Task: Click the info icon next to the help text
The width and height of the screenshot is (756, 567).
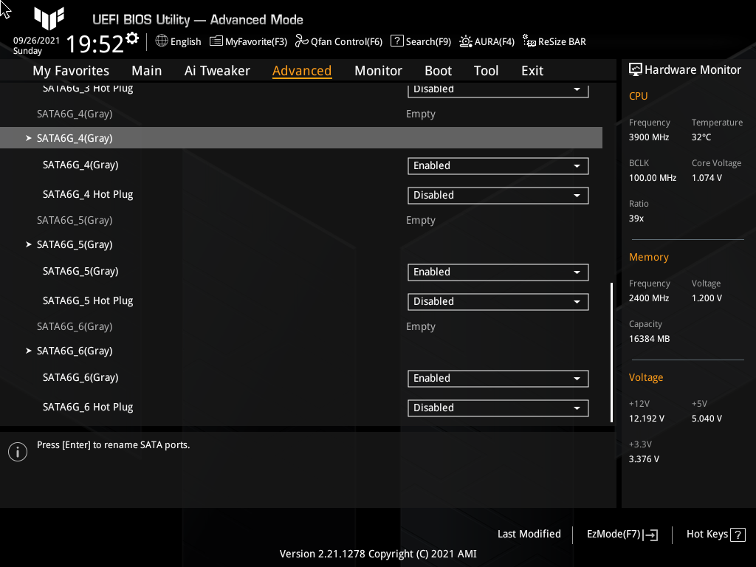Action: (17, 451)
